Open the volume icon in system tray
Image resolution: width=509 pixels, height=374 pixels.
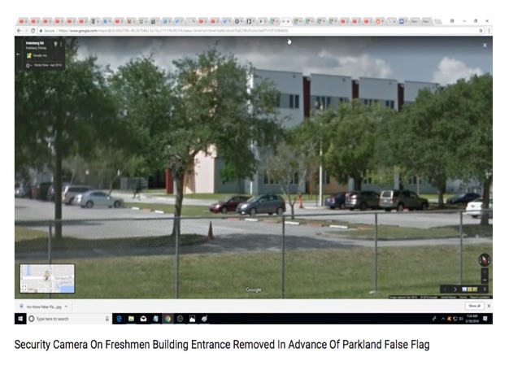461,319
